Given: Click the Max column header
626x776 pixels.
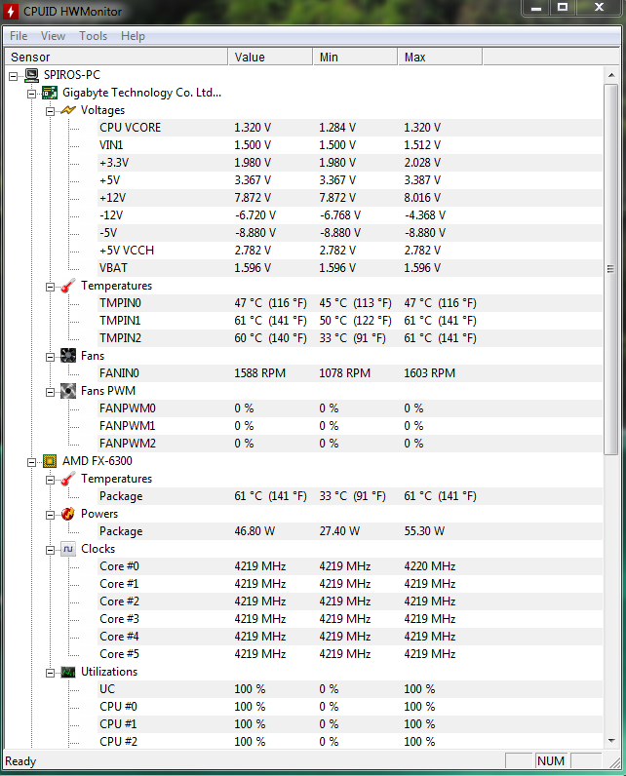Looking at the screenshot, I should [x=440, y=57].
